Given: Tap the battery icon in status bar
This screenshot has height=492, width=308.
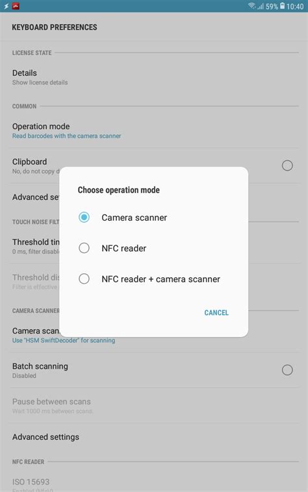Looking at the screenshot, I should [x=282, y=6].
